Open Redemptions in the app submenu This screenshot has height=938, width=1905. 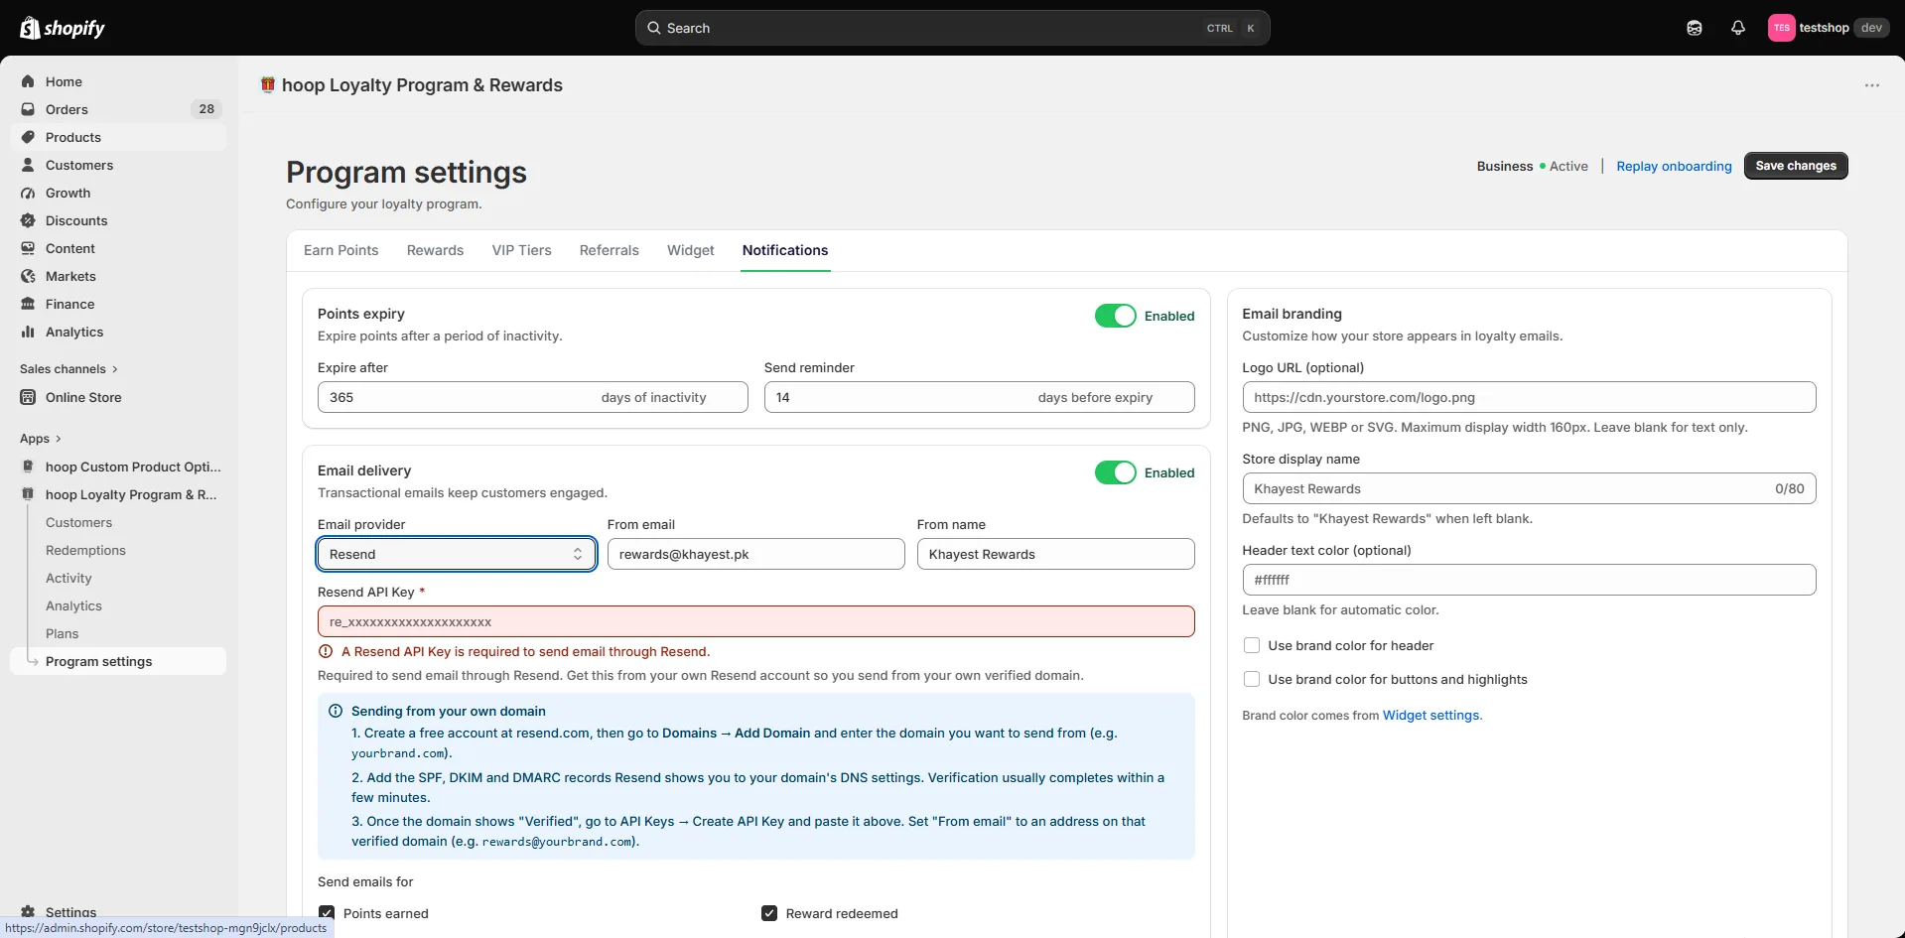pyautogui.click(x=85, y=550)
